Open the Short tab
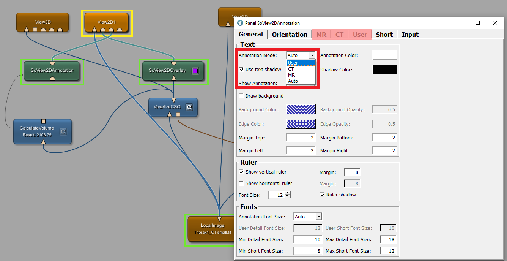The width and height of the screenshot is (507, 261). [384, 35]
